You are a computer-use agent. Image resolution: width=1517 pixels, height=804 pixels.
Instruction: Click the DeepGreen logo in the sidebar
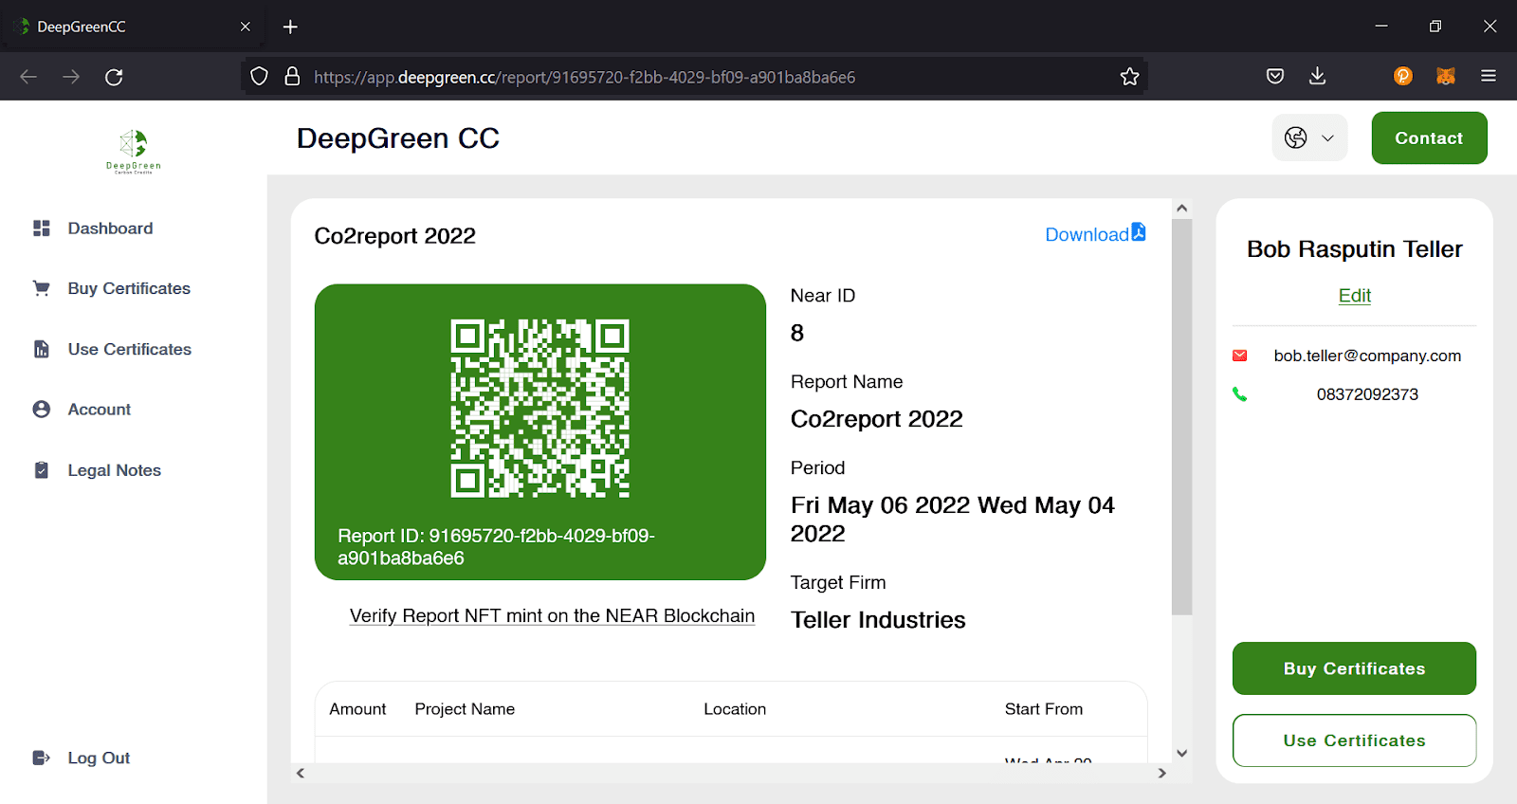134,152
